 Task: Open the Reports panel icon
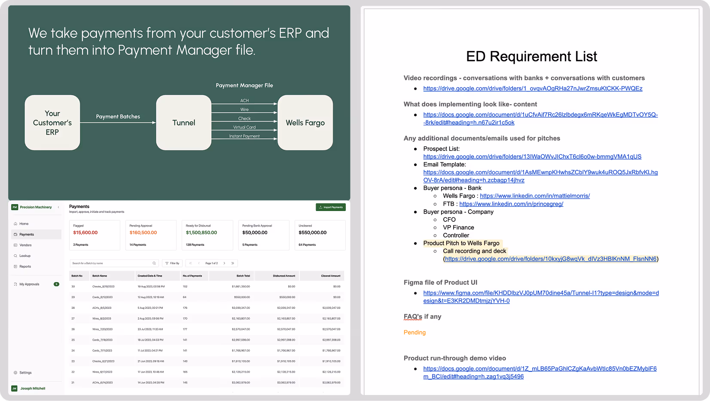[x=15, y=266]
